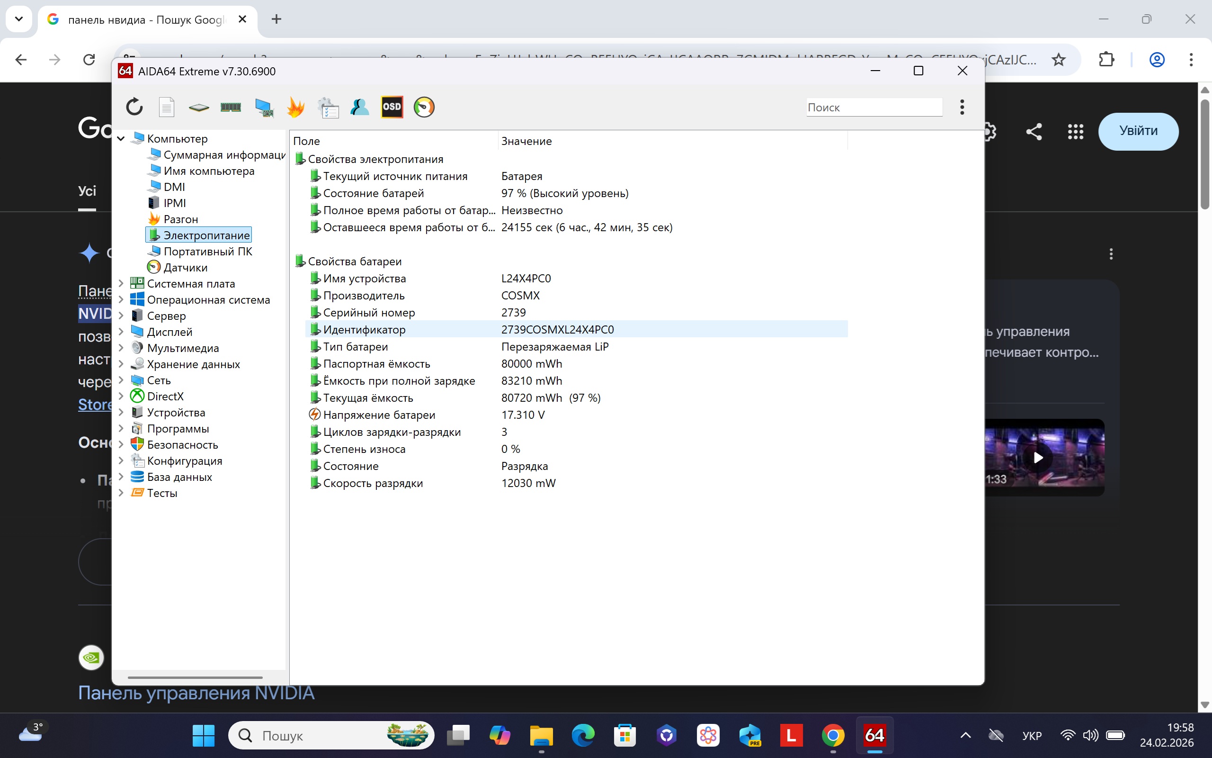Open AIDA64 three-dot menu beside search
This screenshot has width=1212, height=758.
[x=962, y=107]
